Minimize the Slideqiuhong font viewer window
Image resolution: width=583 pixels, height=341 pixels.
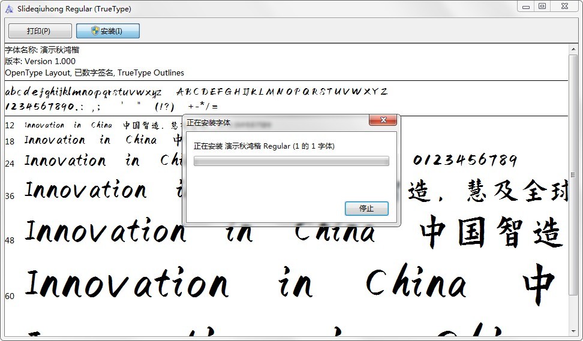tap(526, 6)
